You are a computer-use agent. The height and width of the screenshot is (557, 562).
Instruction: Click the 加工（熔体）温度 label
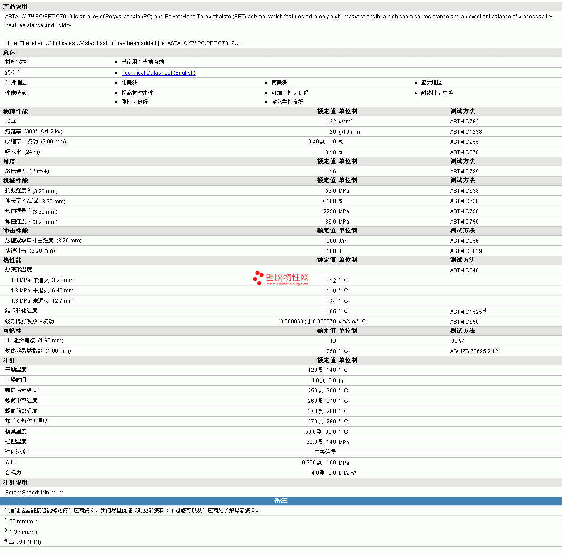click(x=27, y=421)
